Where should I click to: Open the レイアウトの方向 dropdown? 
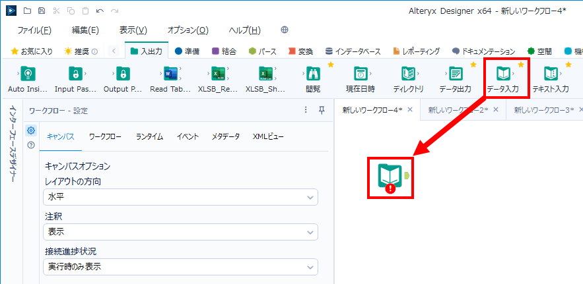coord(180,197)
